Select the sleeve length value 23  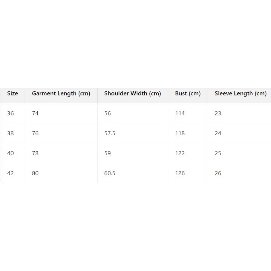click(218, 113)
